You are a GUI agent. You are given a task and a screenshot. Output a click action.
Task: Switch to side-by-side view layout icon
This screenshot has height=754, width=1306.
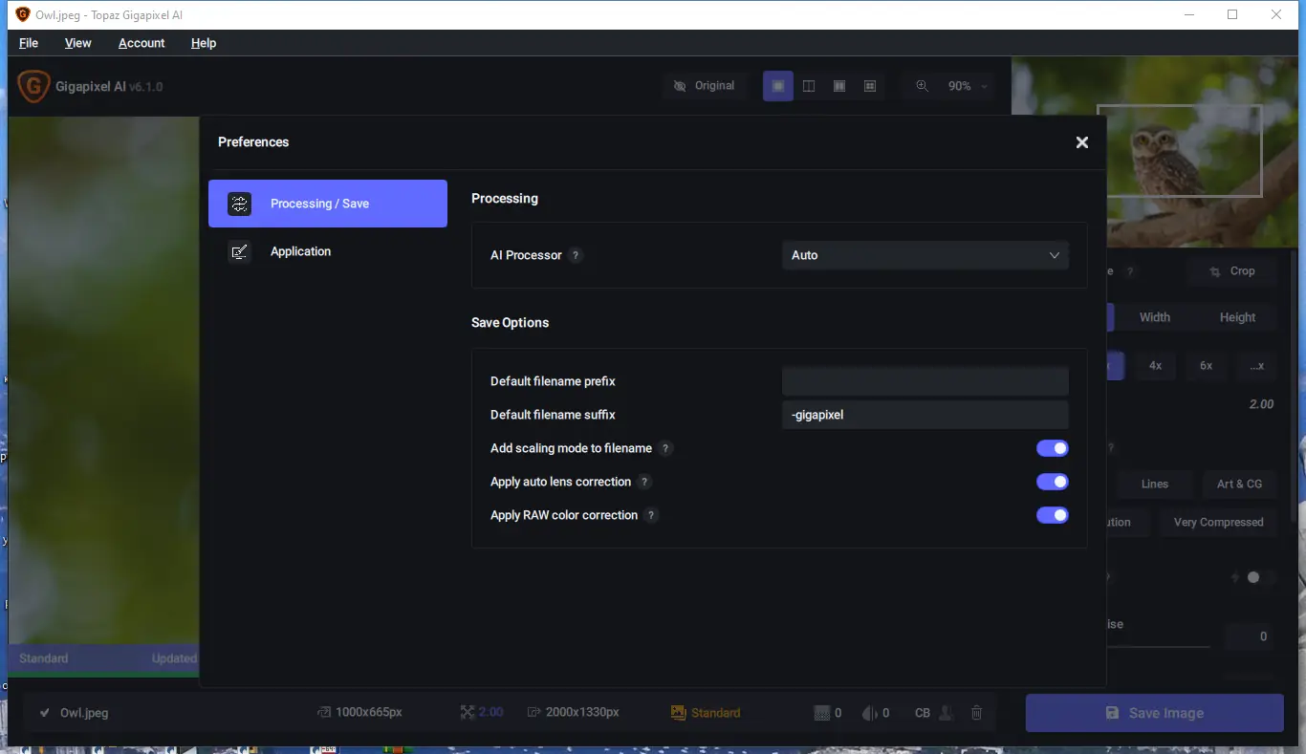[839, 86]
